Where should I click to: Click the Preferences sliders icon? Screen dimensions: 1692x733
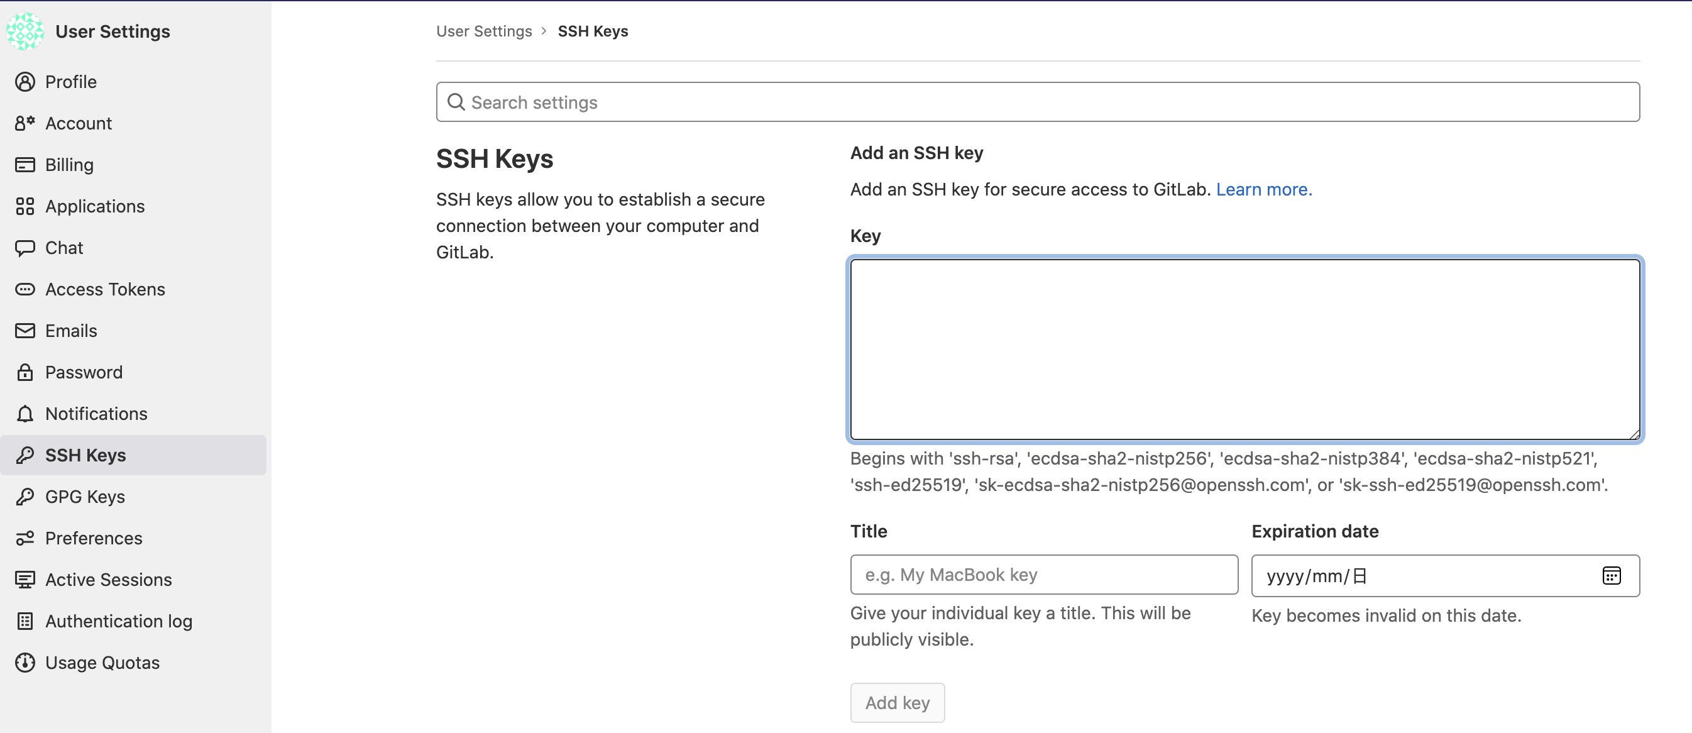point(25,538)
